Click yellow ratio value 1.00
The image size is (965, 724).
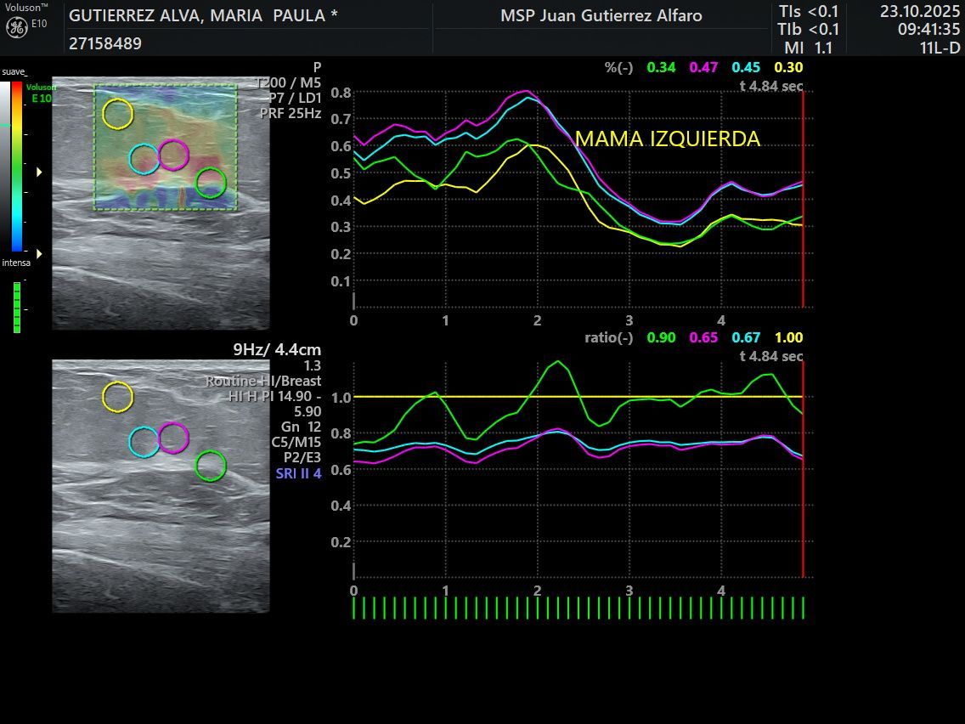pyautogui.click(x=788, y=337)
